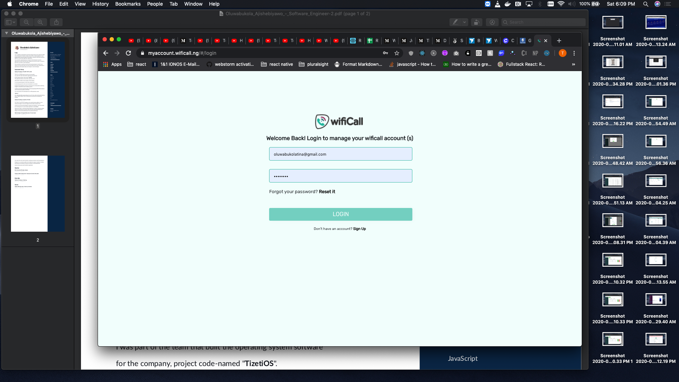Image resolution: width=679 pixels, height=382 pixels.
Task: Open Siri from the menu bar
Action: 657,4
